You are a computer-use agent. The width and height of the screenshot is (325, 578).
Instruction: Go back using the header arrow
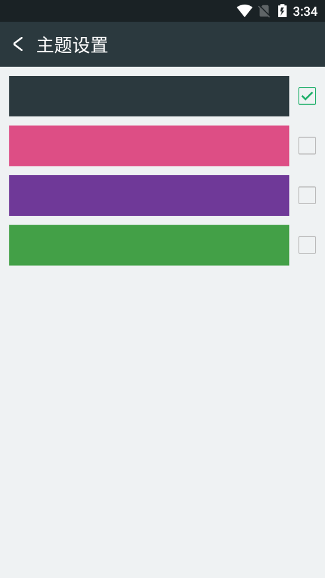18,44
